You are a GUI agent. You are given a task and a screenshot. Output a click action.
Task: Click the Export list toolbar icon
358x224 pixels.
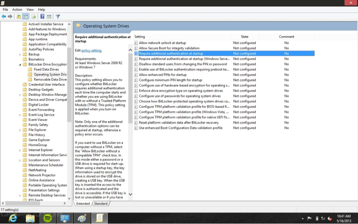[x=34, y=17]
